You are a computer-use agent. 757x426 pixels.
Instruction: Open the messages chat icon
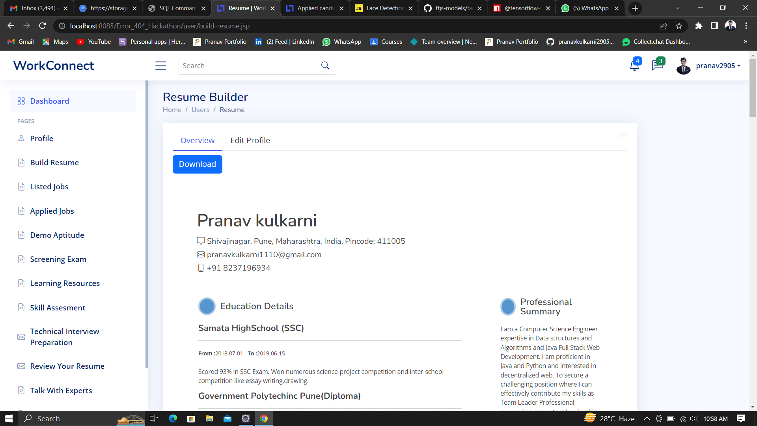click(657, 65)
